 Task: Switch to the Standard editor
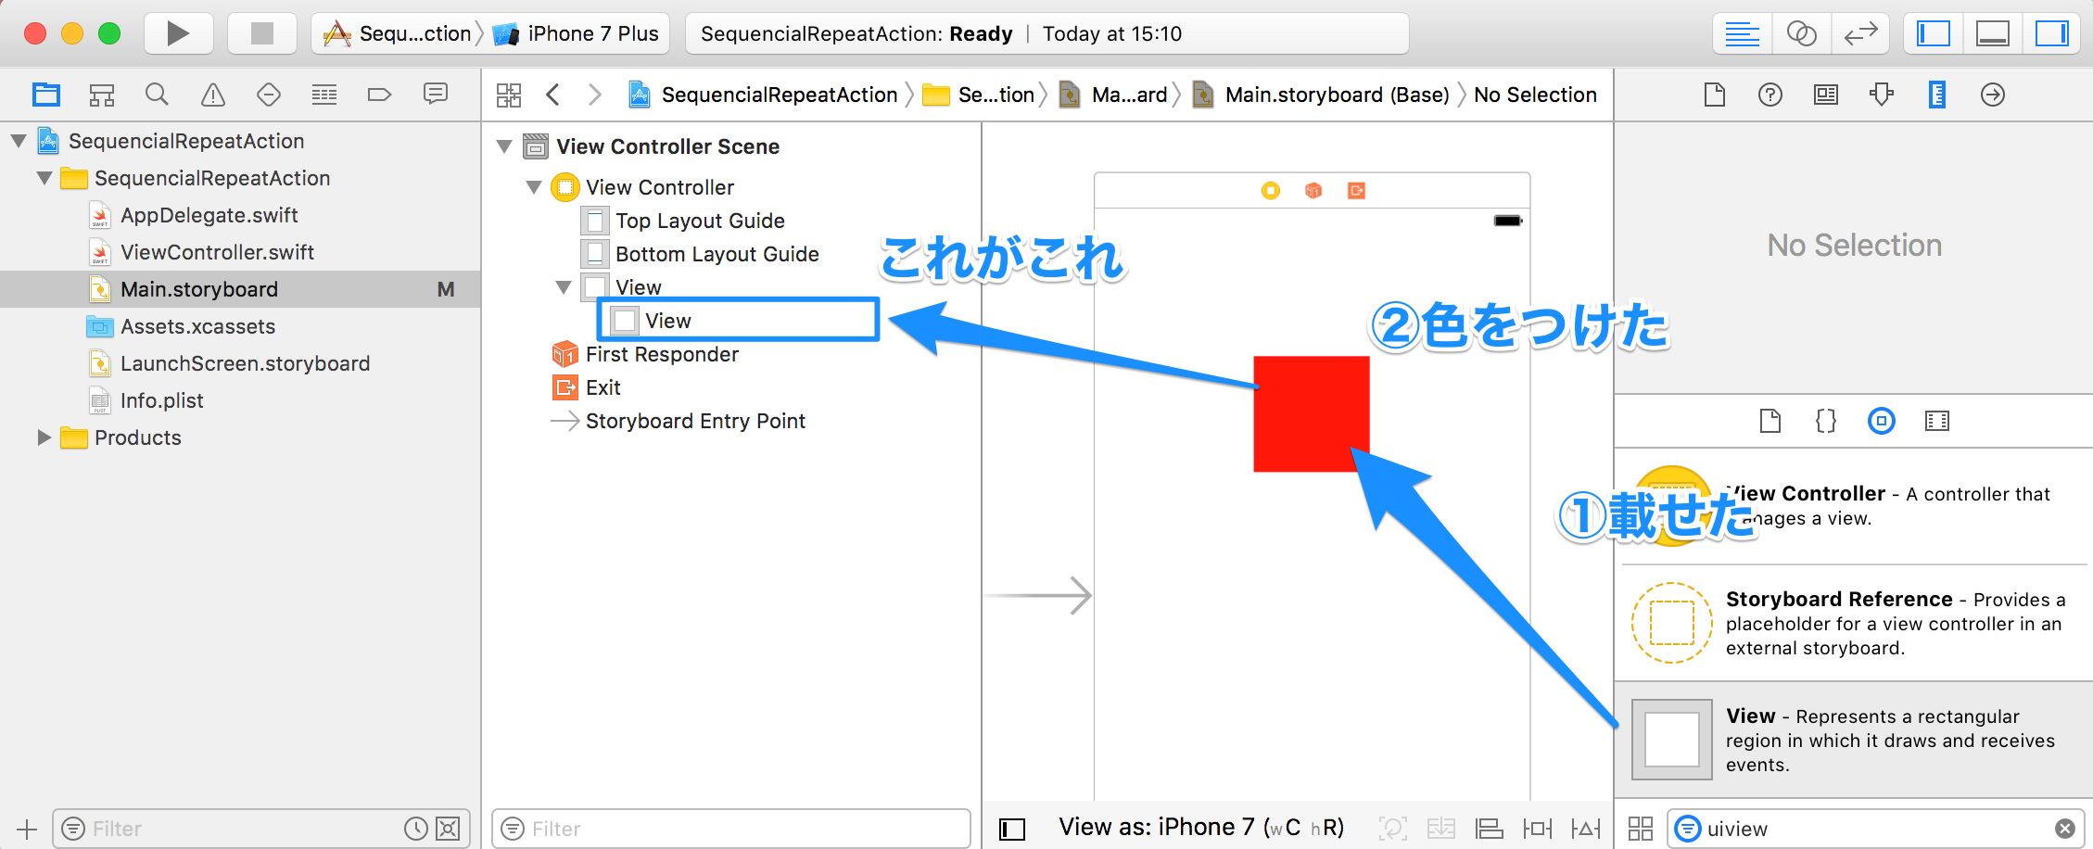pyautogui.click(x=1742, y=34)
